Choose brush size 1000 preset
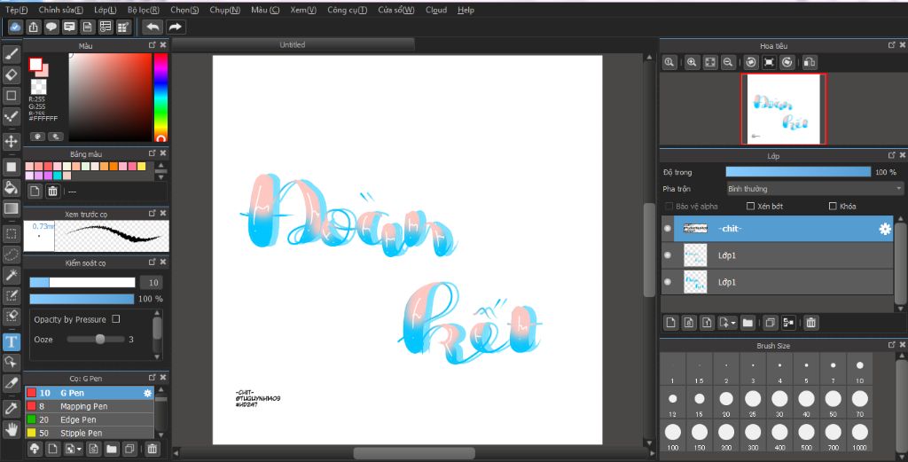 859,435
